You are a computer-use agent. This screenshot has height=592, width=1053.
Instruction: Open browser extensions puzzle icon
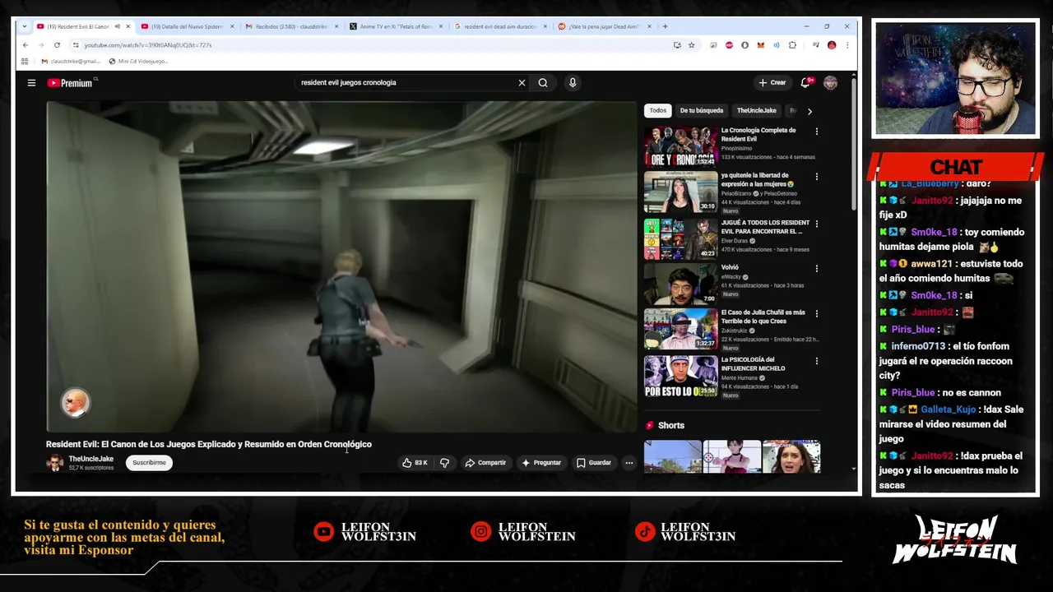792,45
